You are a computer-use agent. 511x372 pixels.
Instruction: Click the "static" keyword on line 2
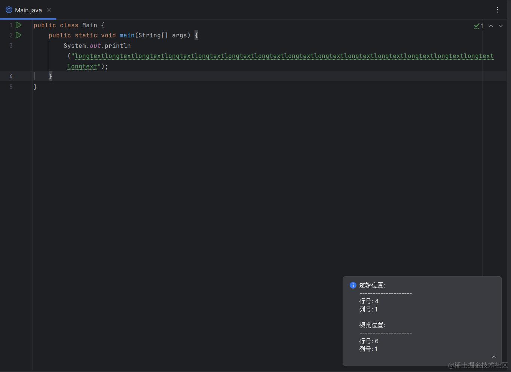click(86, 35)
